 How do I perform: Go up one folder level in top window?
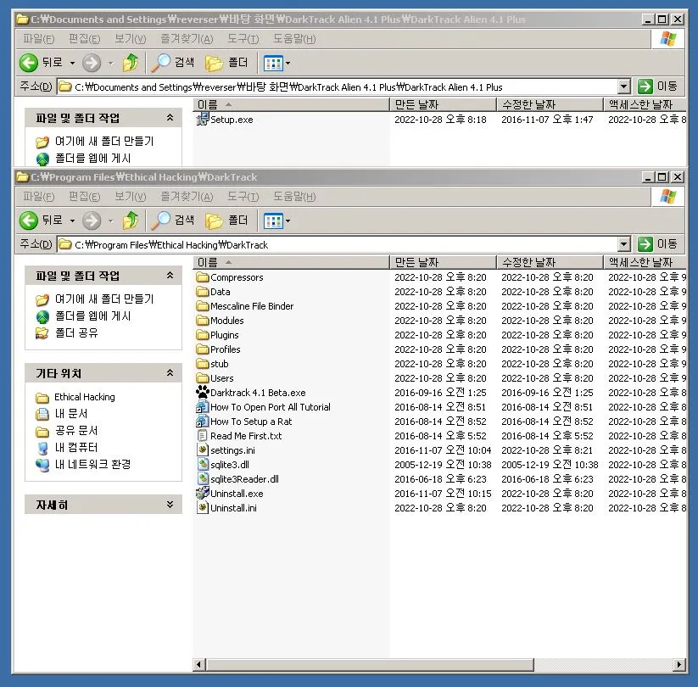[131, 63]
